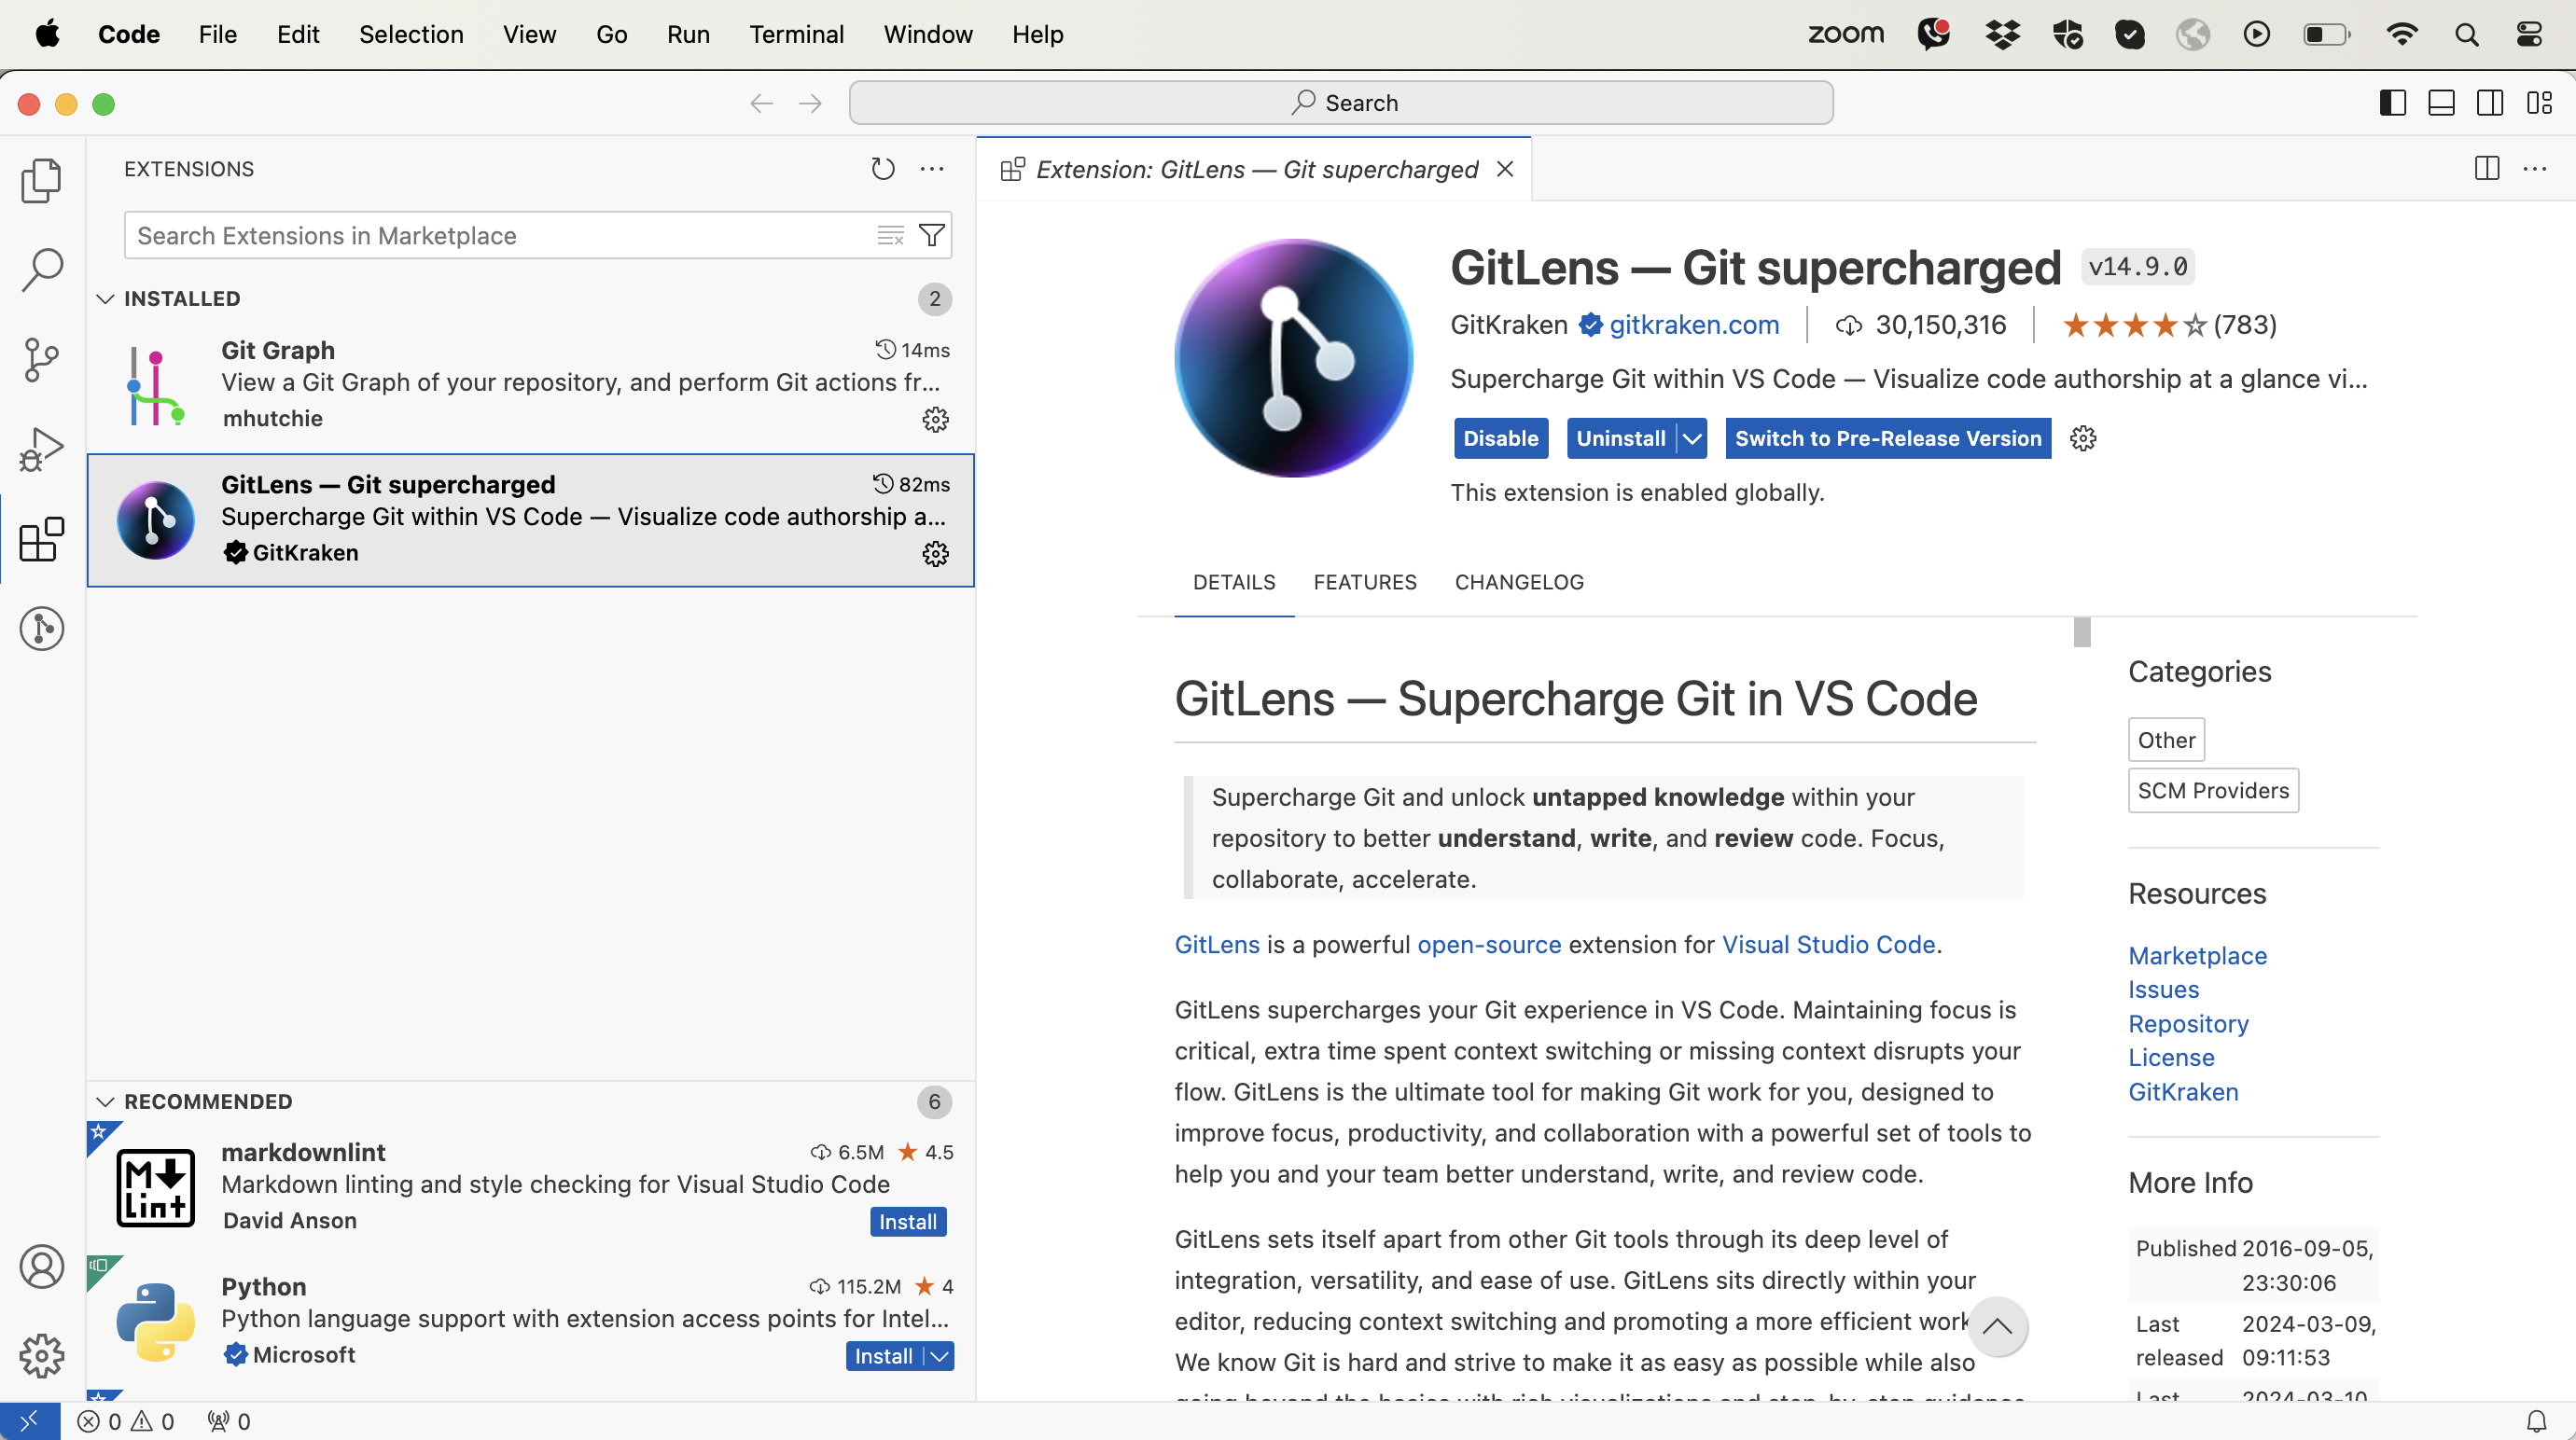Open Extensions panel more actions menu

click(x=932, y=169)
